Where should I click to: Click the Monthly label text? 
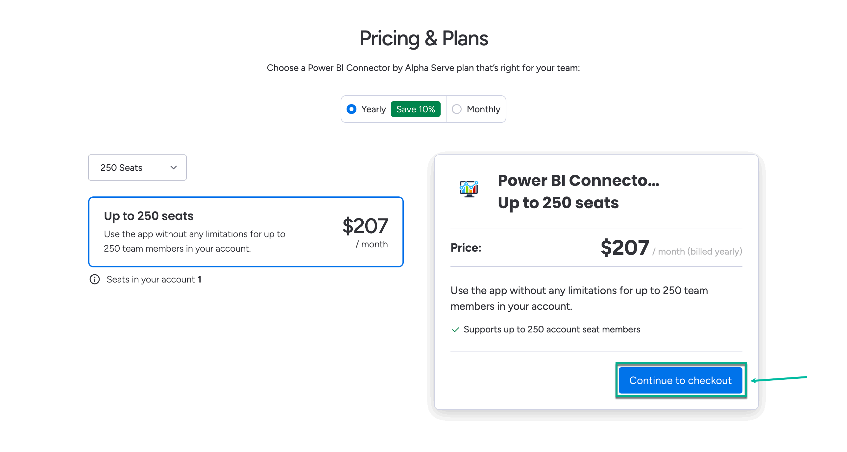point(483,109)
